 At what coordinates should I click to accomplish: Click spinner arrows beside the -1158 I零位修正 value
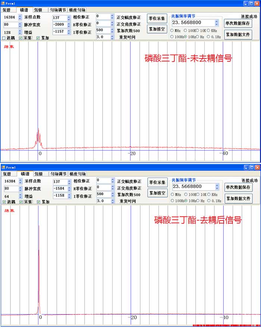pos(69,195)
